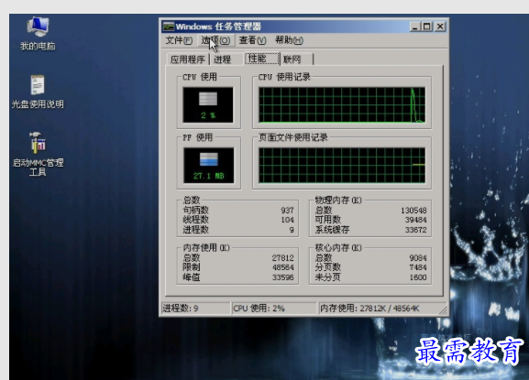Select the 光盘使用说明 desktop icon

click(38, 92)
